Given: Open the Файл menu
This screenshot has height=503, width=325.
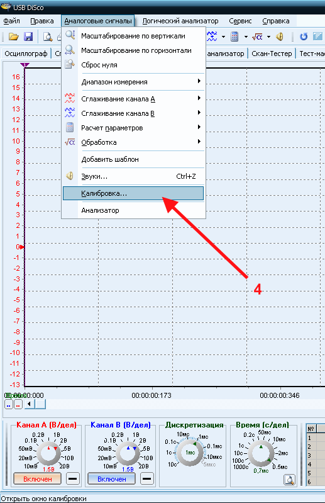Looking at the screenshot, I should tap(12, 21).
